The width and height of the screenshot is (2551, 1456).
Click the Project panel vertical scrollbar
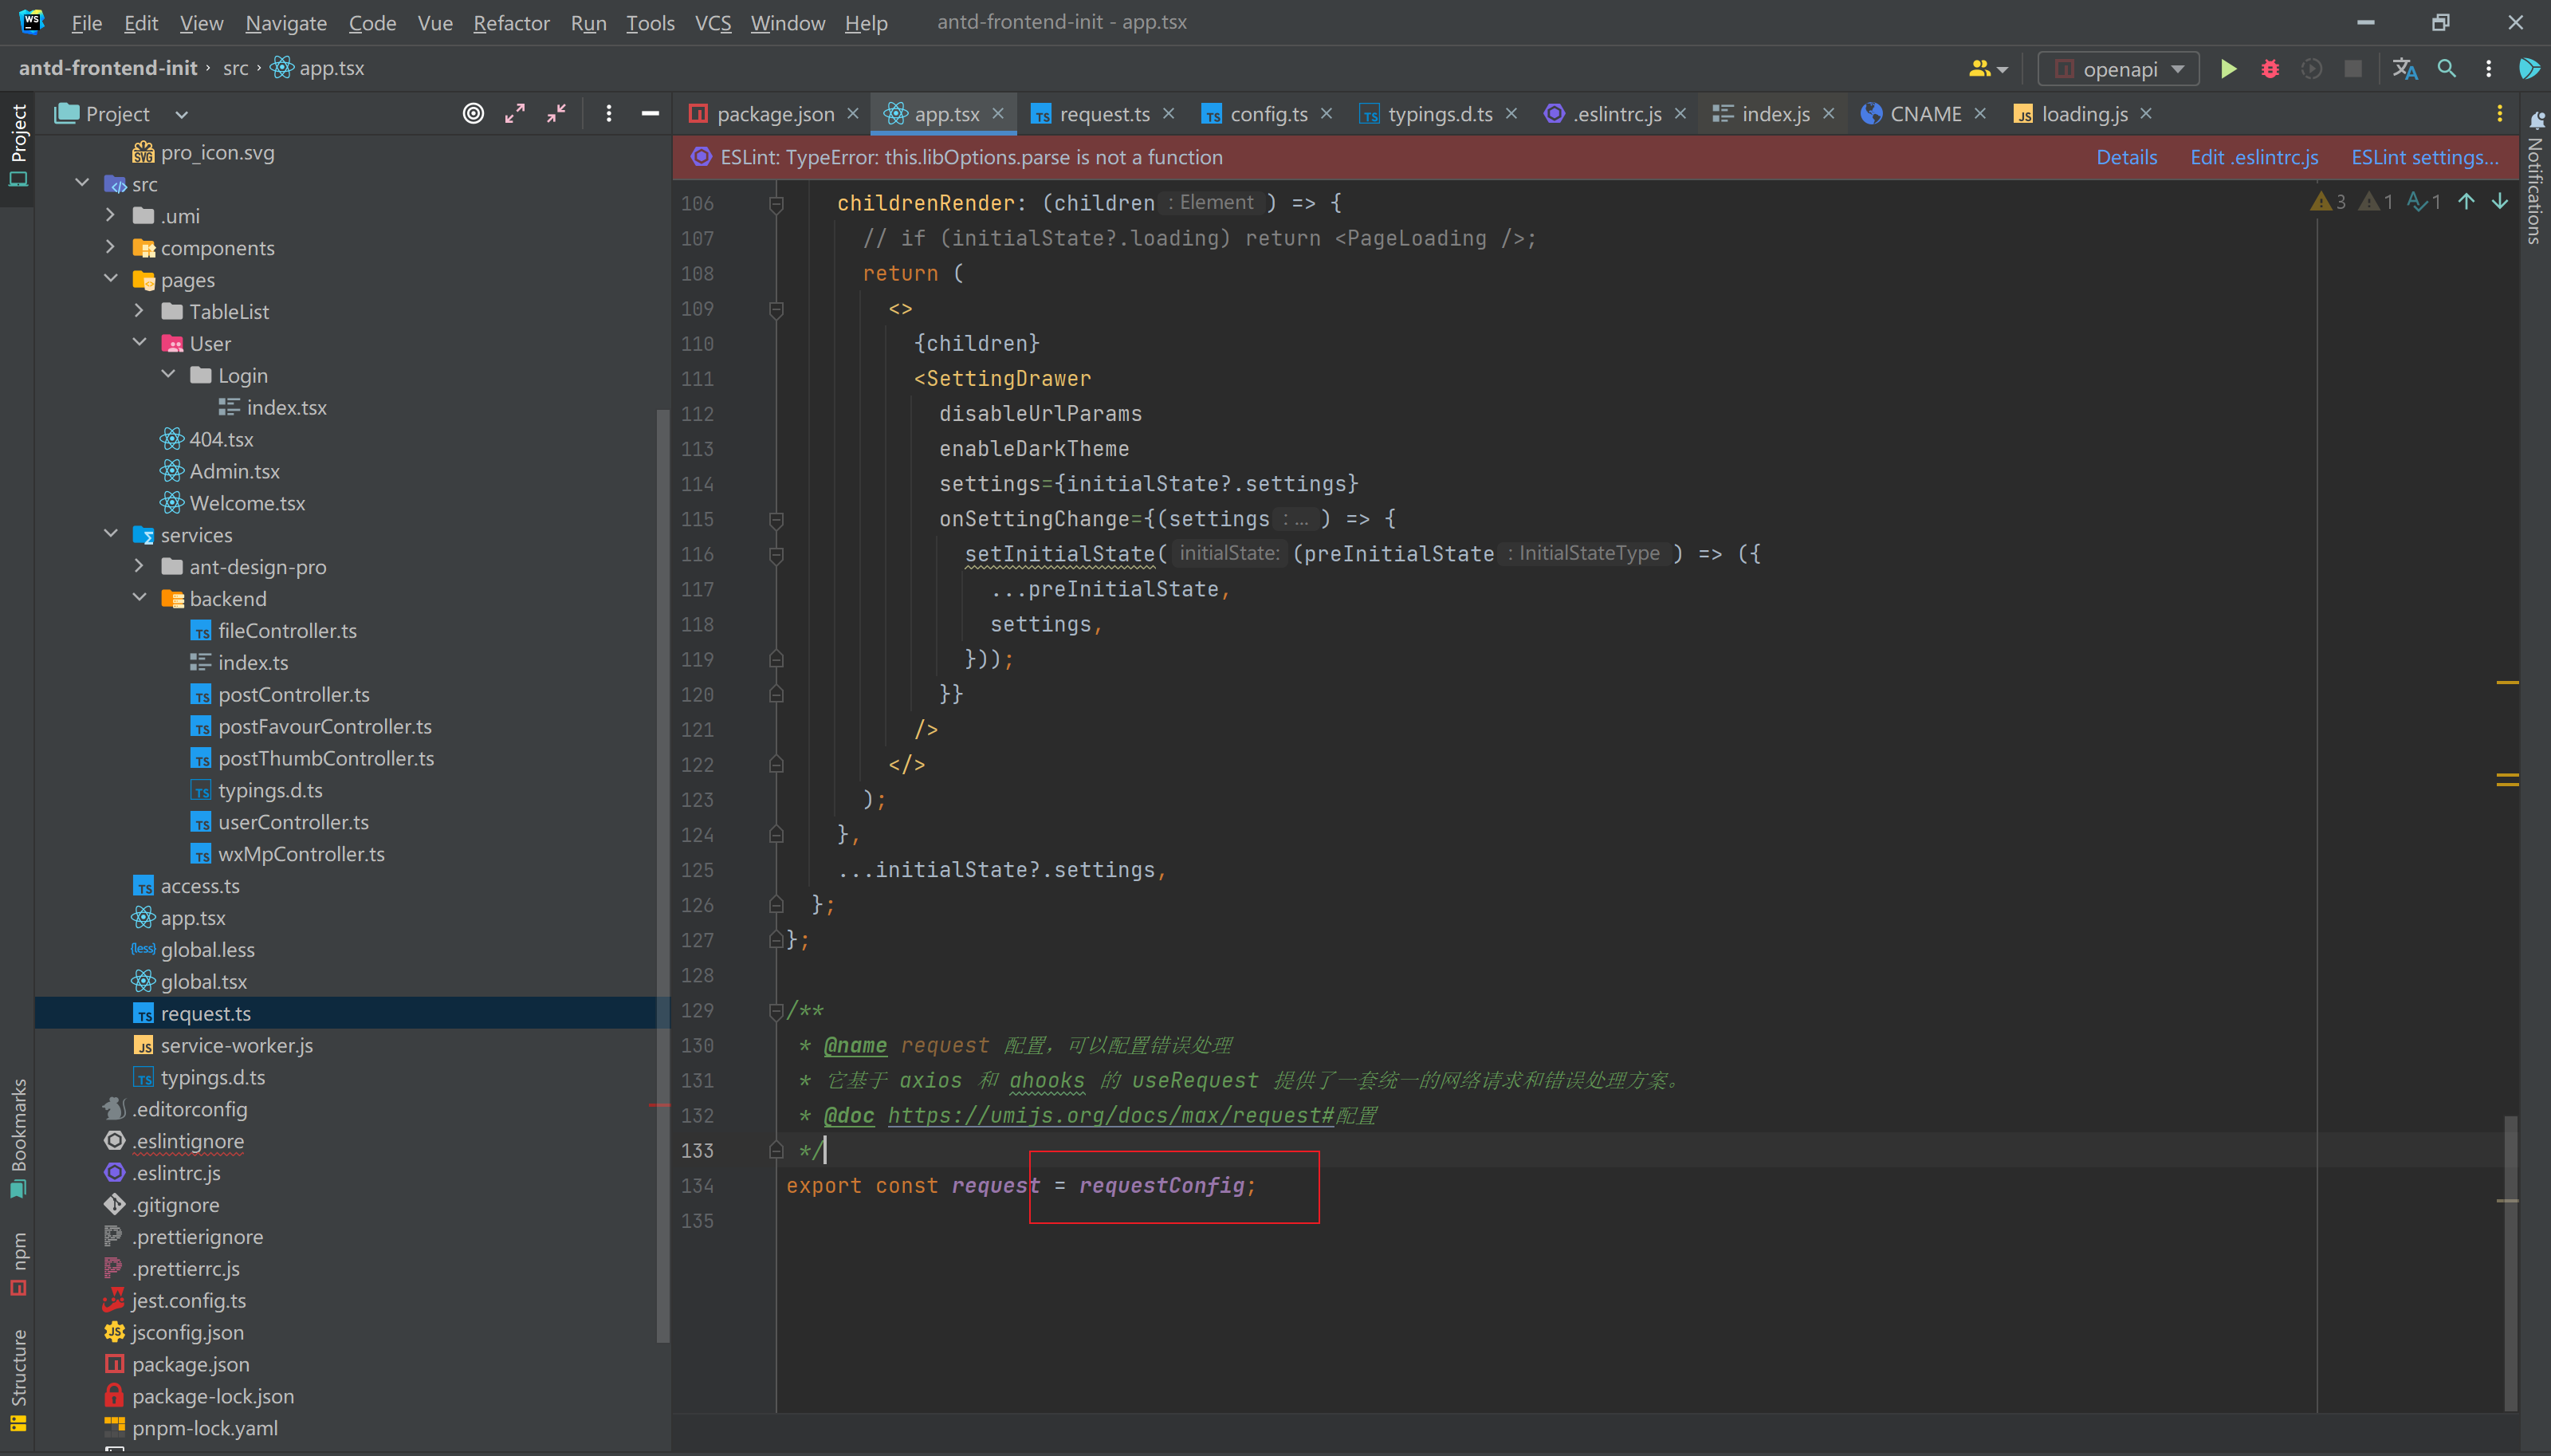coord(662,875)
